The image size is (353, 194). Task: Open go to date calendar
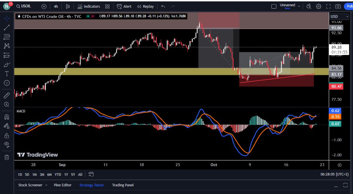point(91,174)
